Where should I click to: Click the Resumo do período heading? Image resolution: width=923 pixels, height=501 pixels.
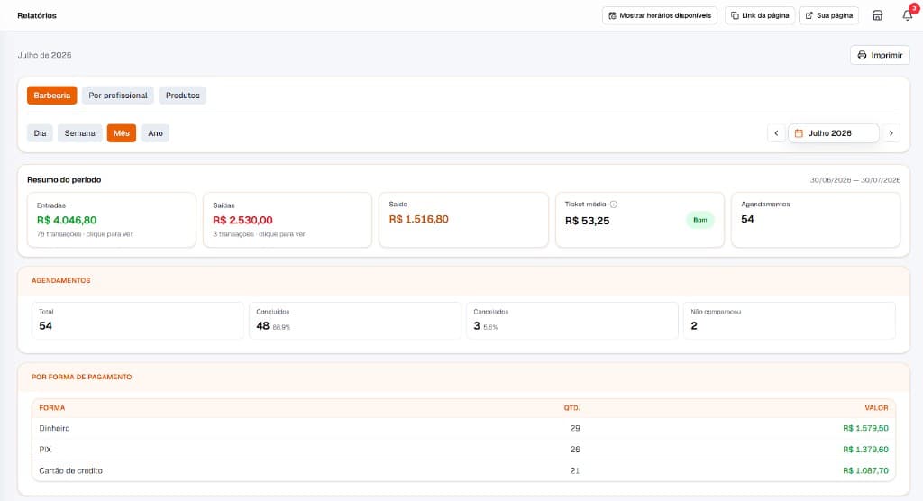pos(64,180)
